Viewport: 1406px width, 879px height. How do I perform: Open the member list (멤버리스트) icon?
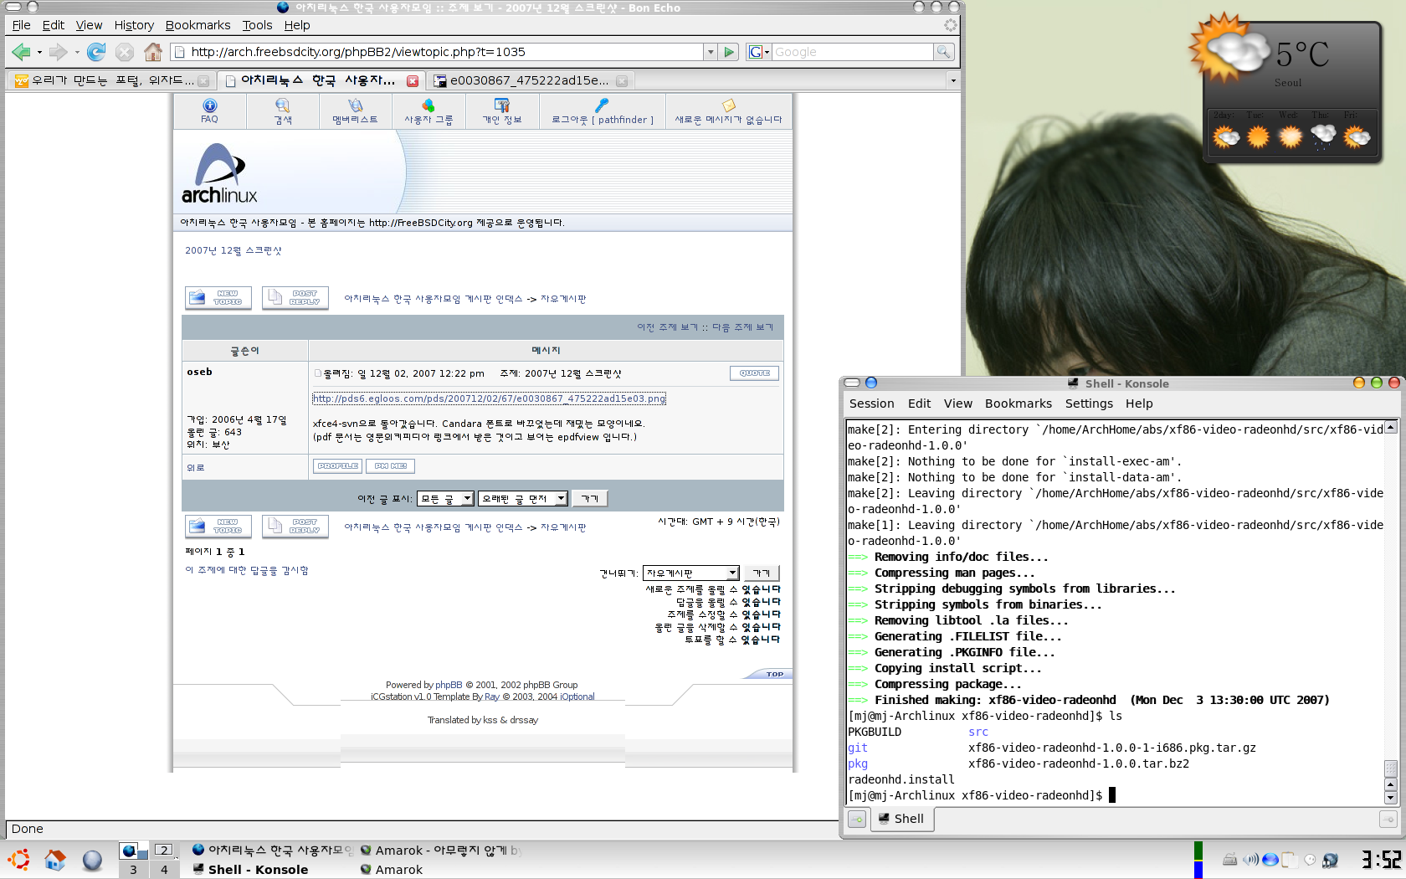pyautogui.click(x=355, y=105)
